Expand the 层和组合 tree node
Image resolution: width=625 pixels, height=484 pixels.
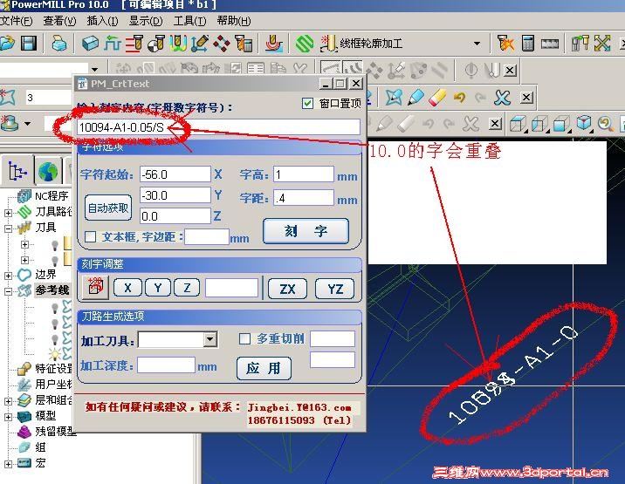click(x=8, y=401)
